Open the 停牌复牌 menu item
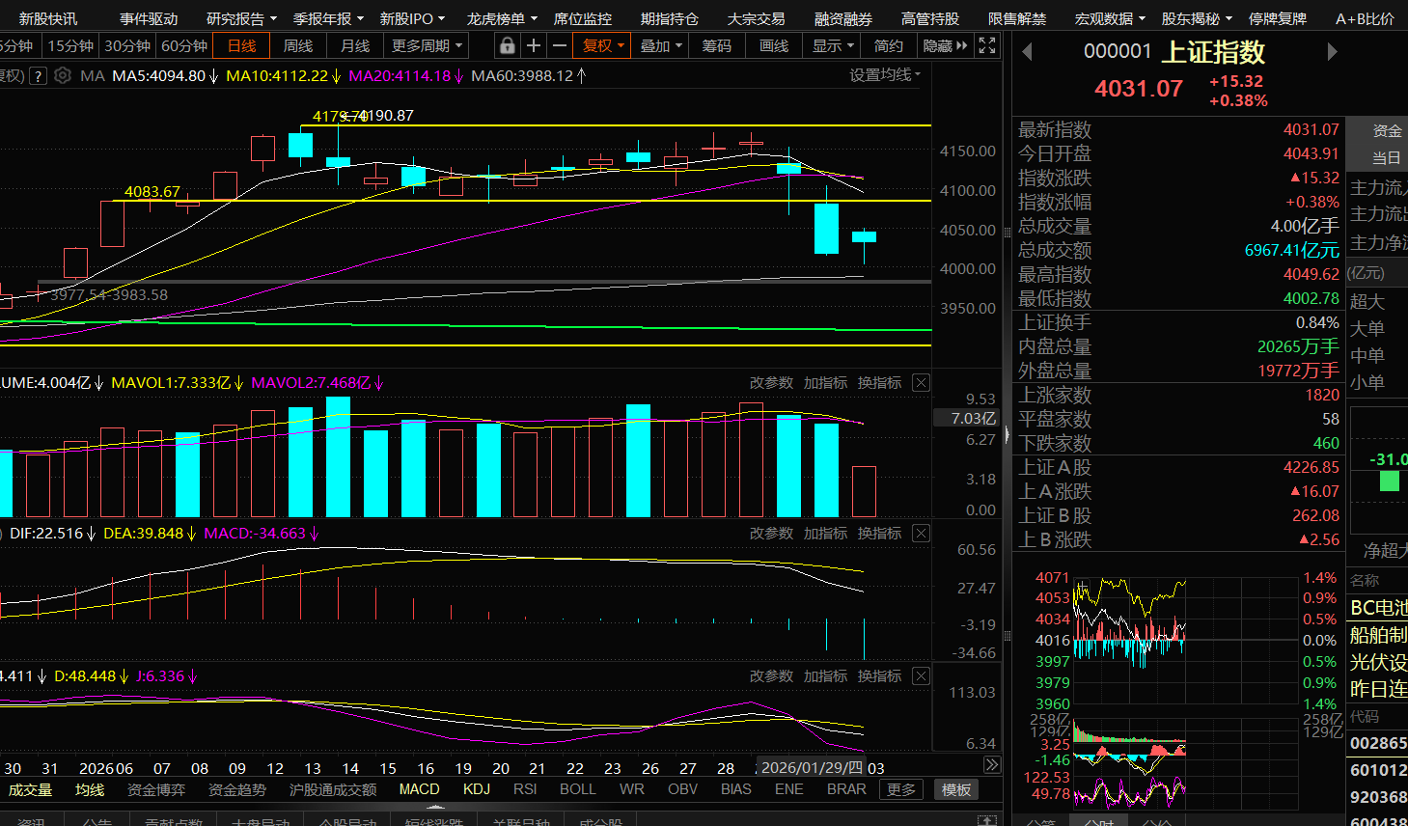 point(1278,18)
